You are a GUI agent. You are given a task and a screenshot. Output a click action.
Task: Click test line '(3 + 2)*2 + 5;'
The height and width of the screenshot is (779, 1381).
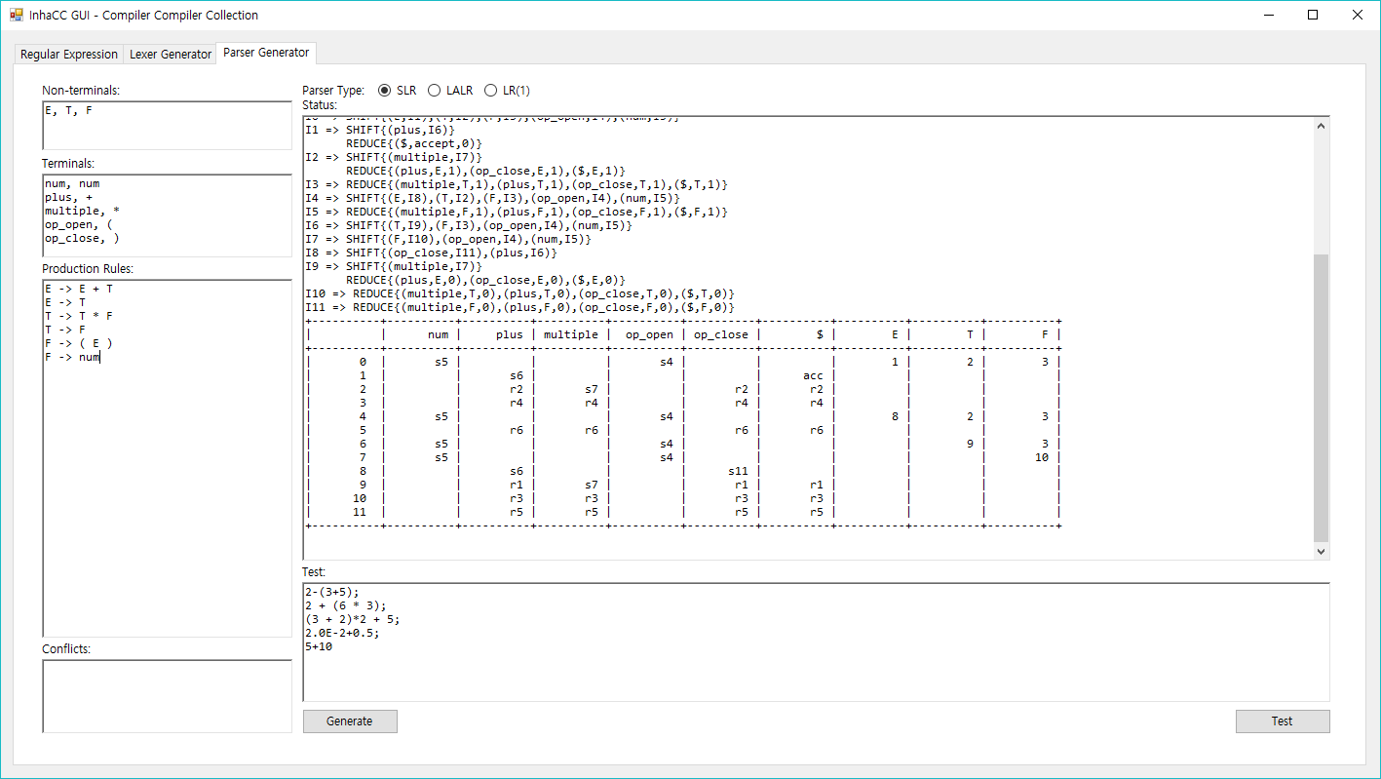point(353,619)
